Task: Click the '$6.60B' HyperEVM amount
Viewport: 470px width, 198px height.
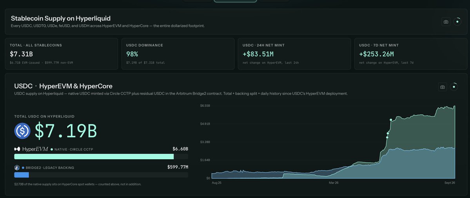Action: tap(180, 149)
